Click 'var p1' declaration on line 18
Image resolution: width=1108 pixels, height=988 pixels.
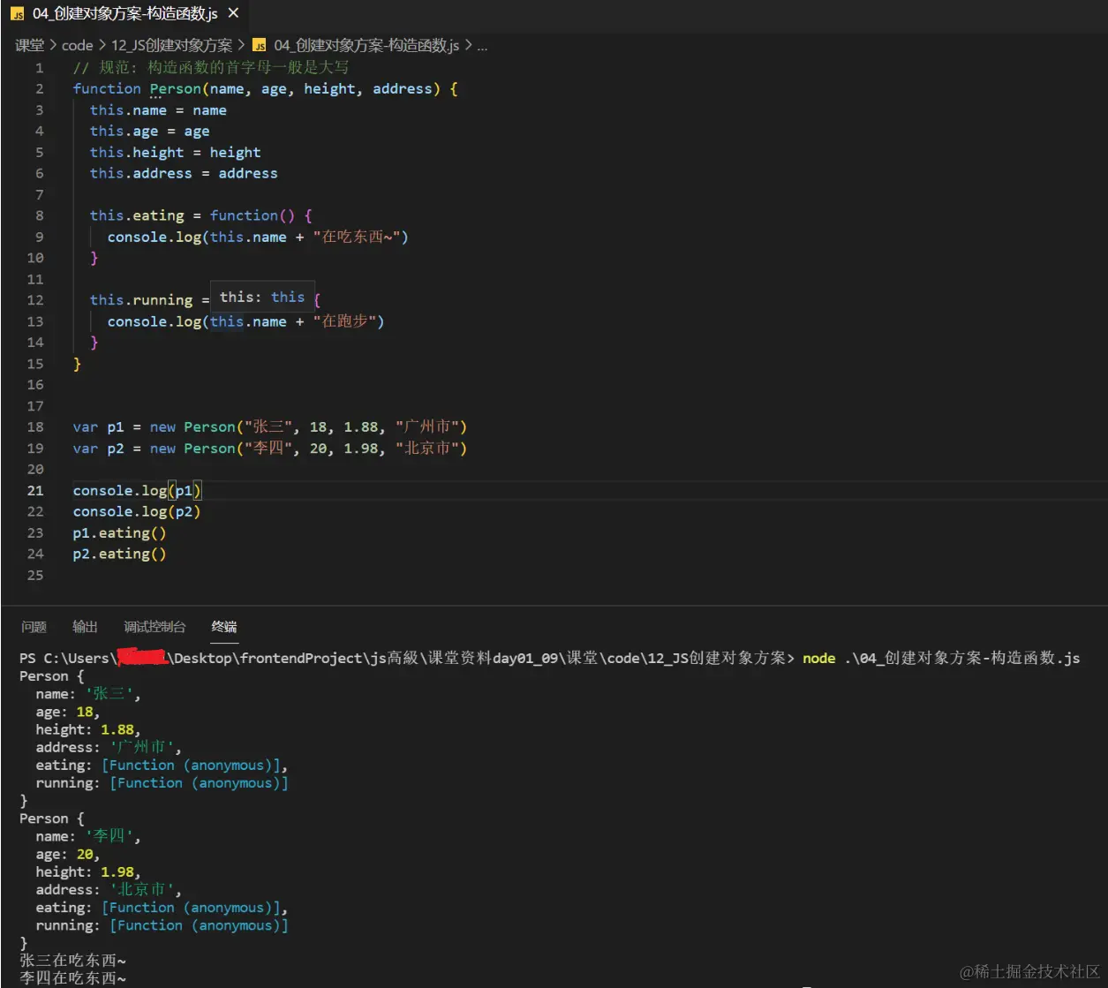coord(98,427)
